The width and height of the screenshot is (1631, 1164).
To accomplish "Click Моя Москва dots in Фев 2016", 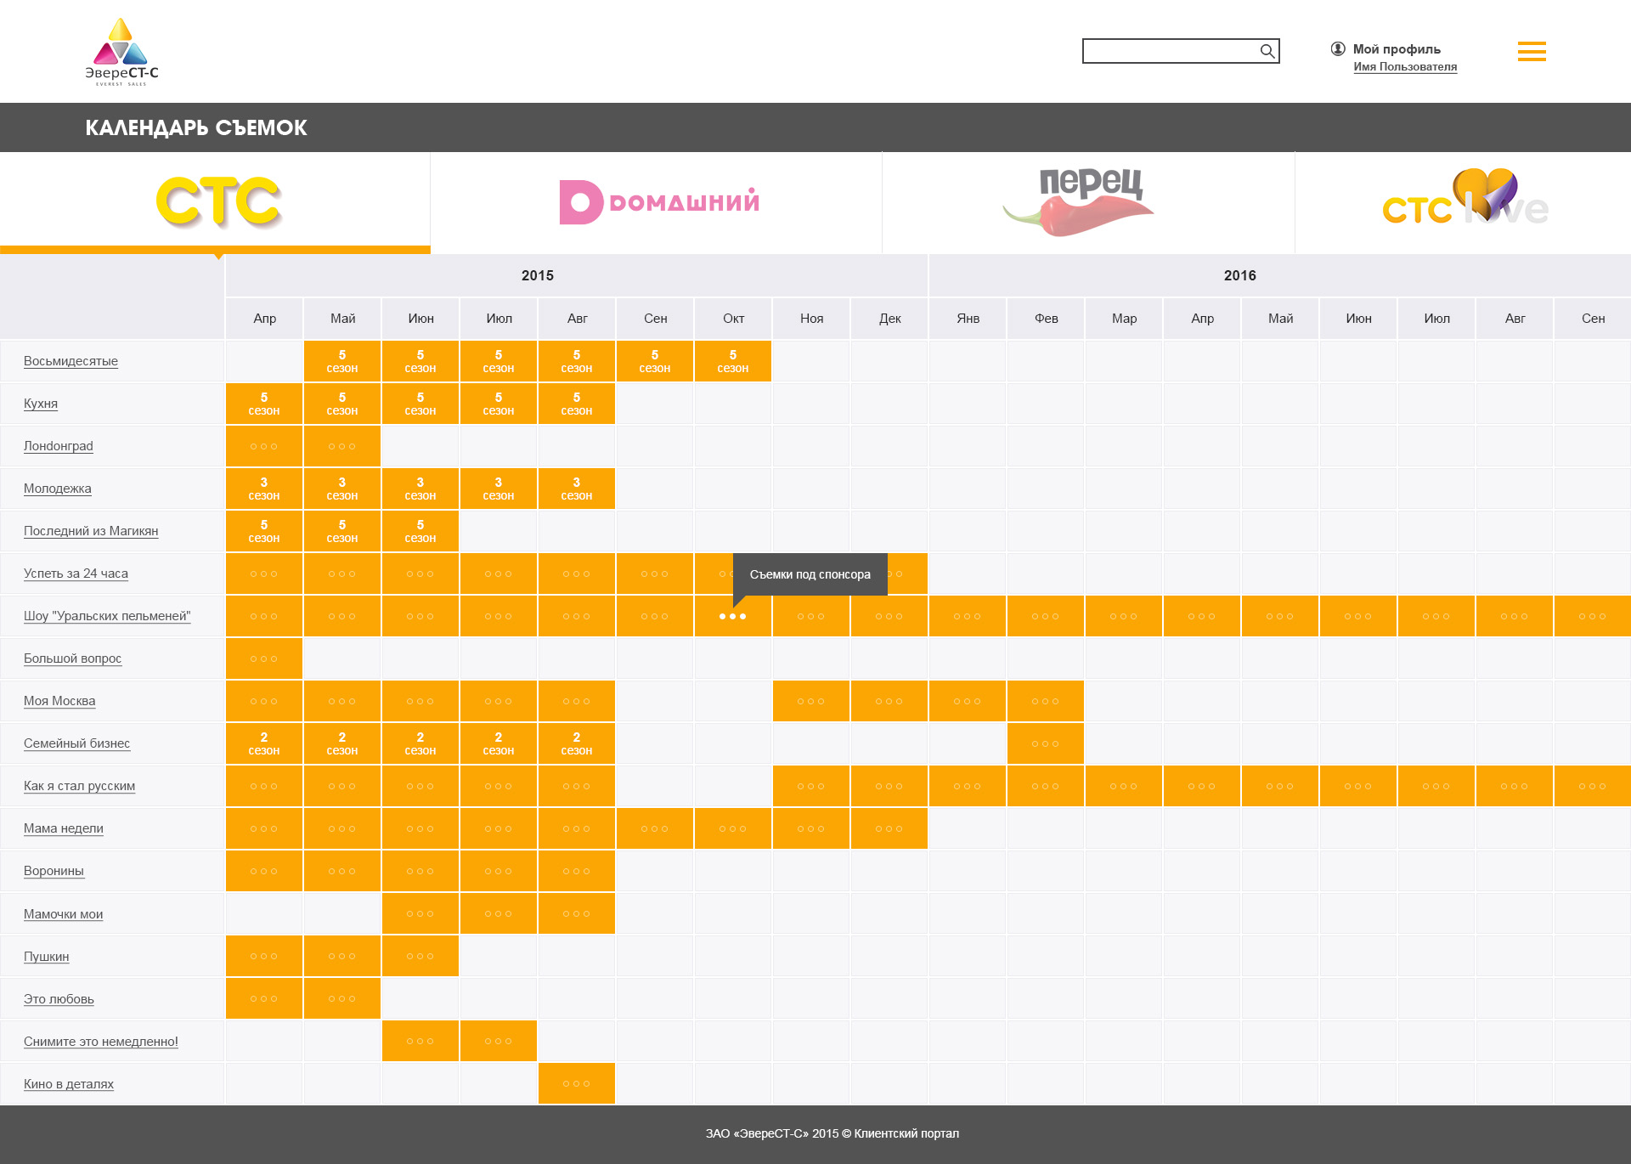I will (1046, 701).
